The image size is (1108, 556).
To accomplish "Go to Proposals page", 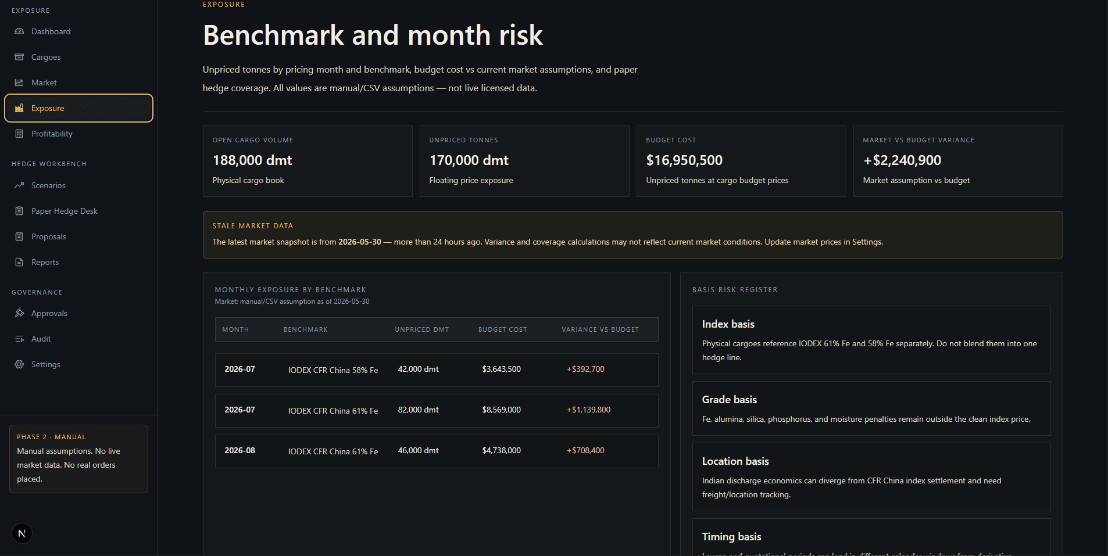I will click(78, 236).
